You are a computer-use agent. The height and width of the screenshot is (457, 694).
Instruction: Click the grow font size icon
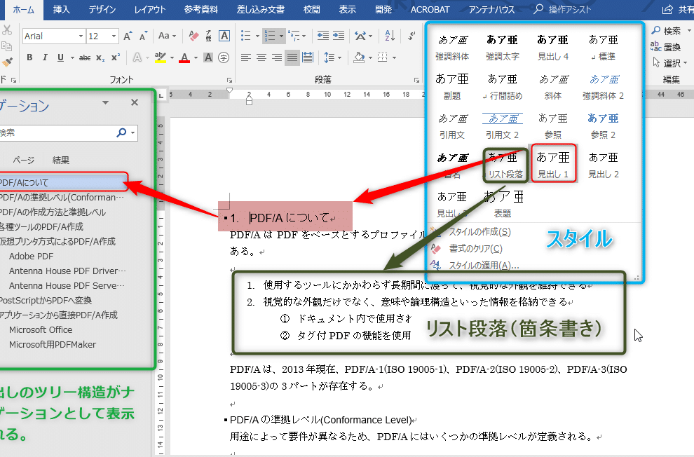pos(128,36)
